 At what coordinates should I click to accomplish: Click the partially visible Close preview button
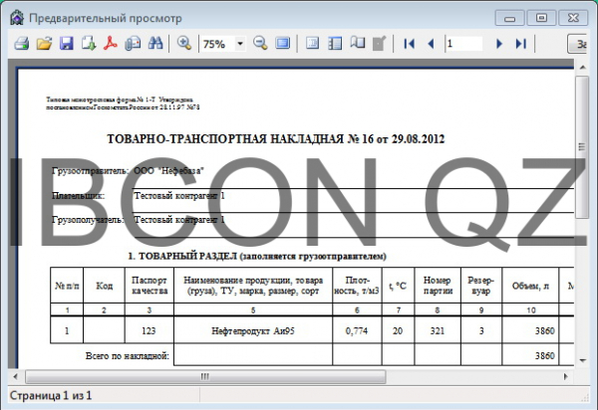(578, 44)
